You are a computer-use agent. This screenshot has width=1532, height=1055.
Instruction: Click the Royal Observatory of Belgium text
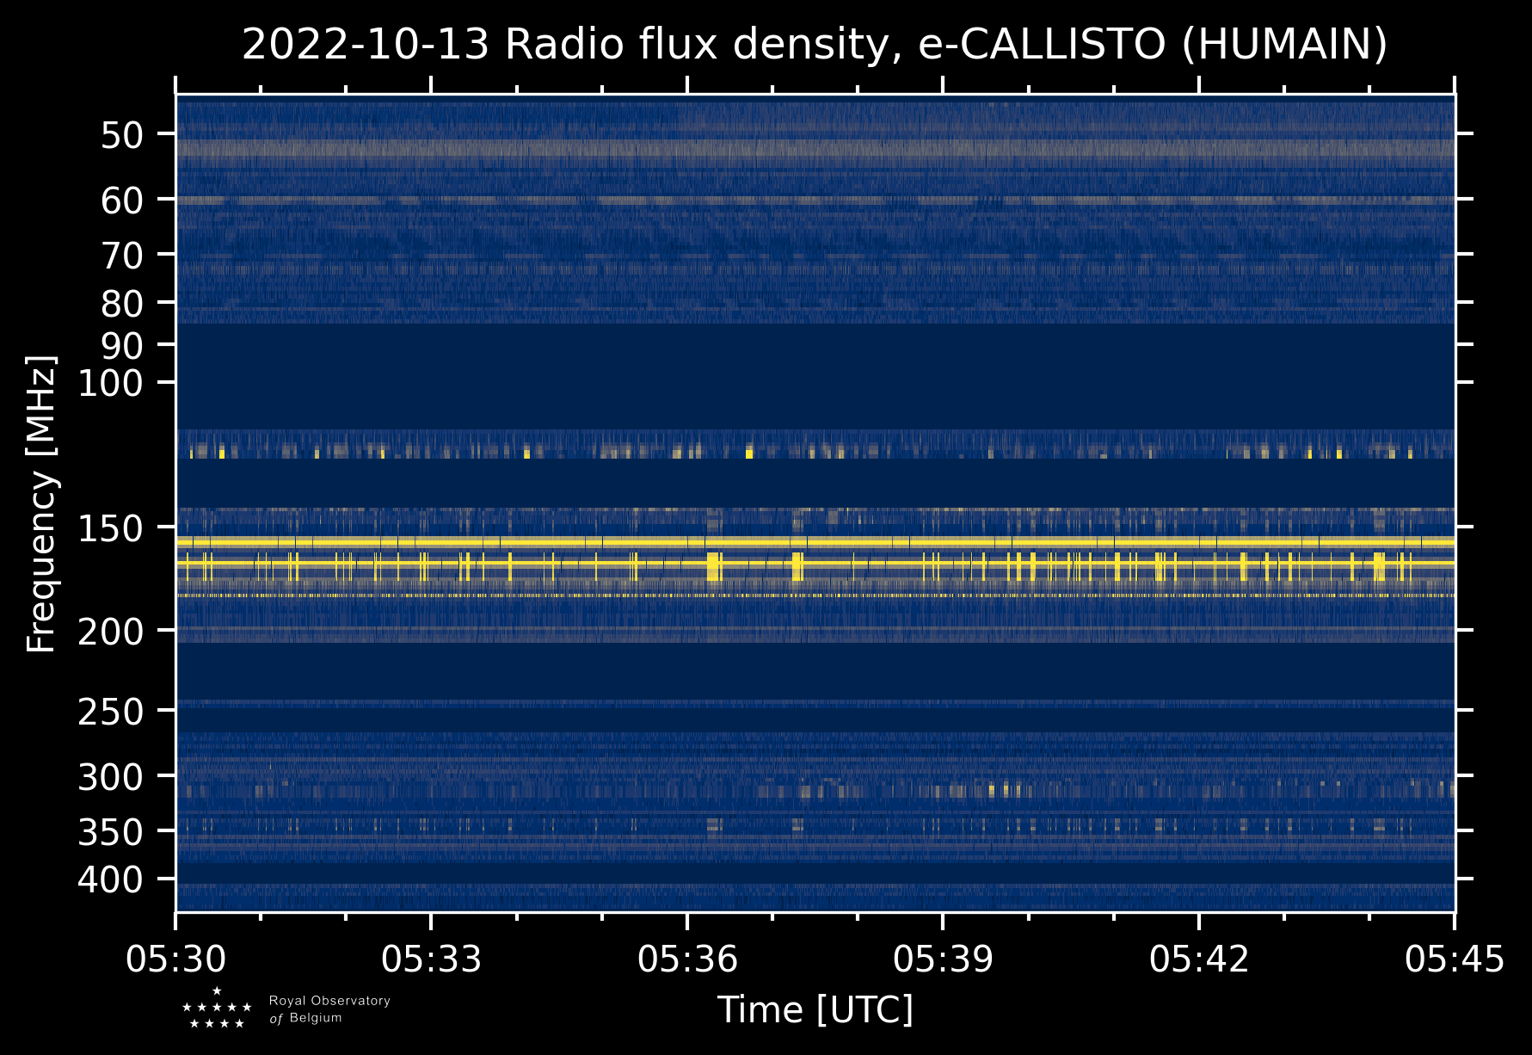point(329,1009)
